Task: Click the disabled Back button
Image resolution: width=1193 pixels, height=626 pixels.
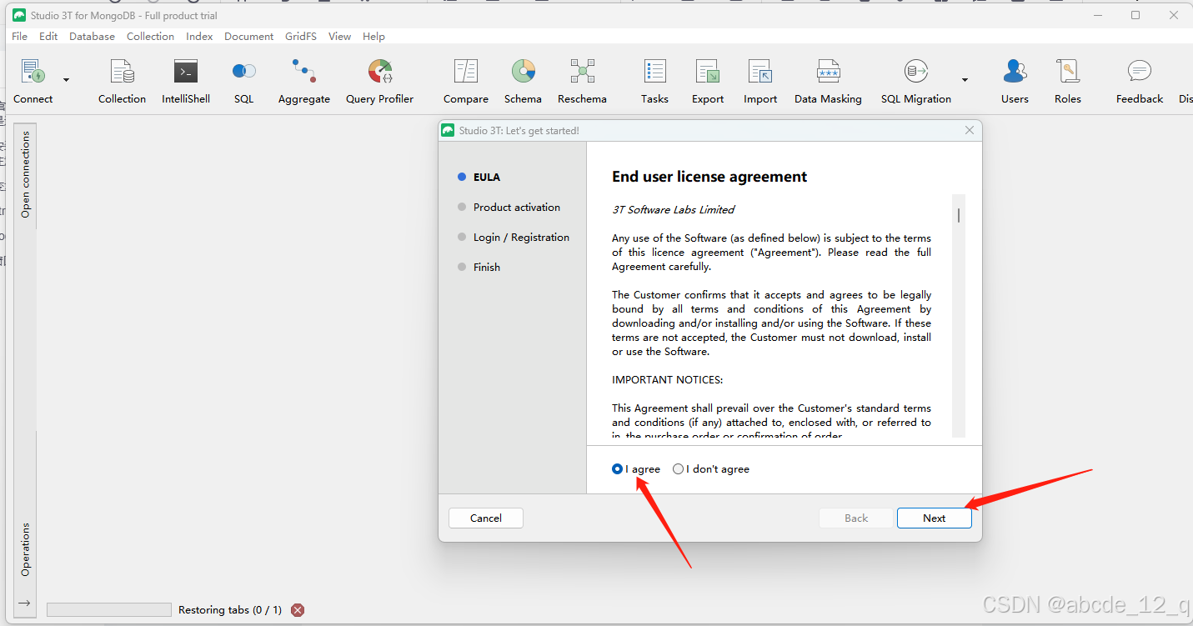Action: pos(856,518)
